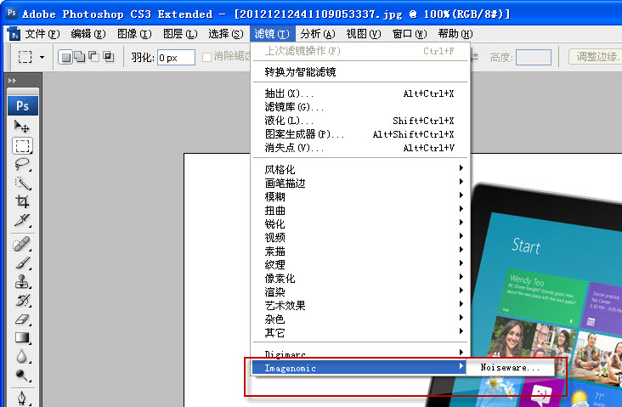The width and height of the screenshot is (622, 407).
Task: Select the Gradient tool
Action: (22, 337)
